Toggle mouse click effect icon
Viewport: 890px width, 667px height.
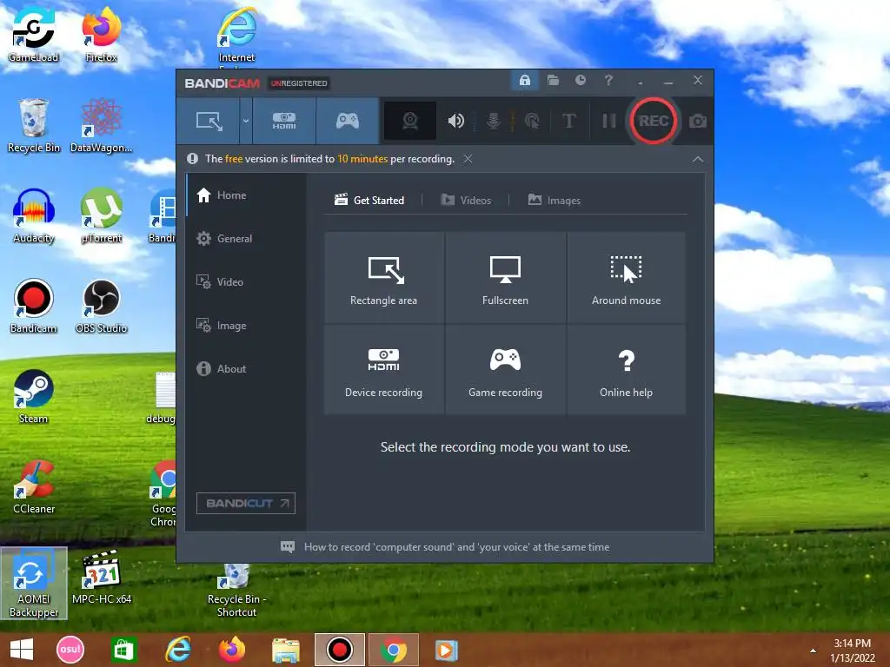pos(532,121)
